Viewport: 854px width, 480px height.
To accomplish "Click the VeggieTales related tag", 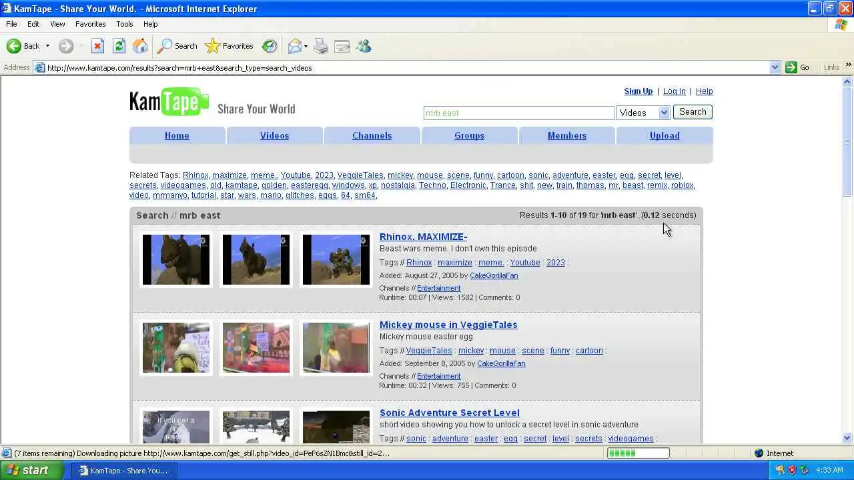I will (360, 175).
